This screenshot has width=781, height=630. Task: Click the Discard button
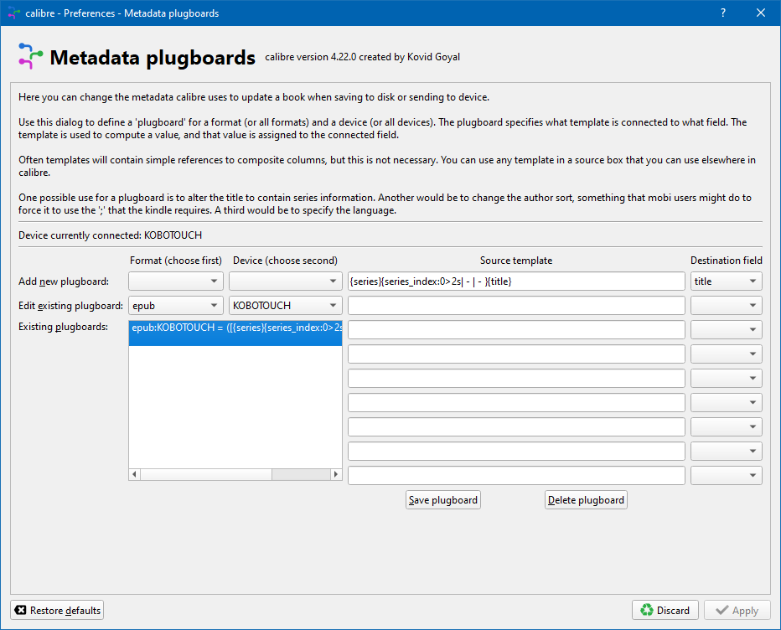click(x=665, y=610)
